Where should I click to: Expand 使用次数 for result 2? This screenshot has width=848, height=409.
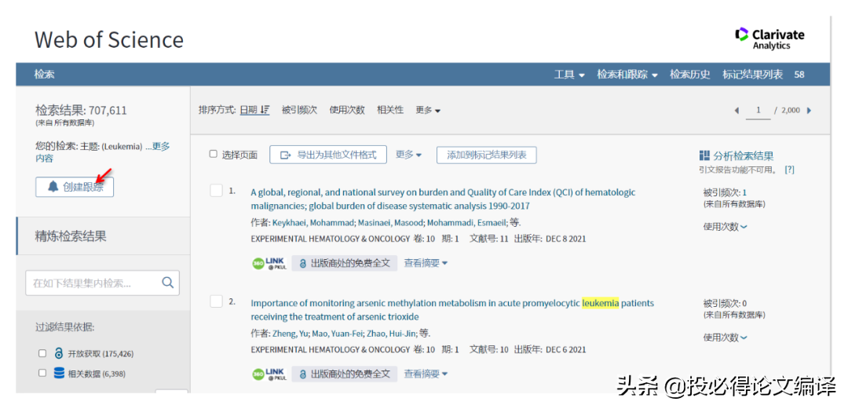[726, 337]
